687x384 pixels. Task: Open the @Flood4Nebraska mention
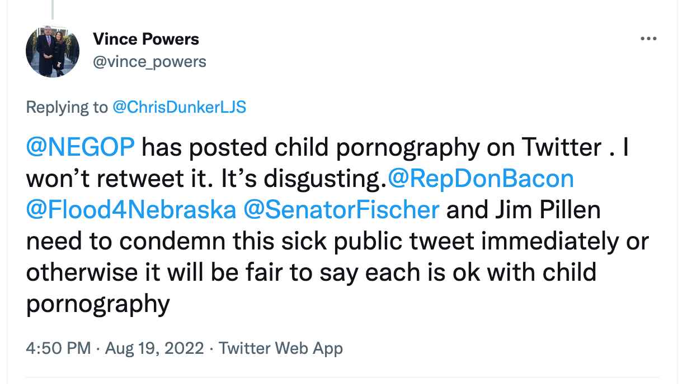(131, 210)
